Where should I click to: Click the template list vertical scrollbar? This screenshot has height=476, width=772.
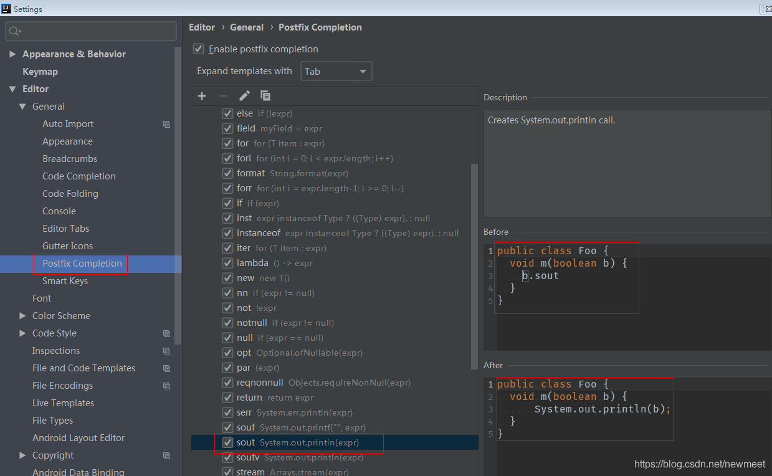(x=474, y=268)
